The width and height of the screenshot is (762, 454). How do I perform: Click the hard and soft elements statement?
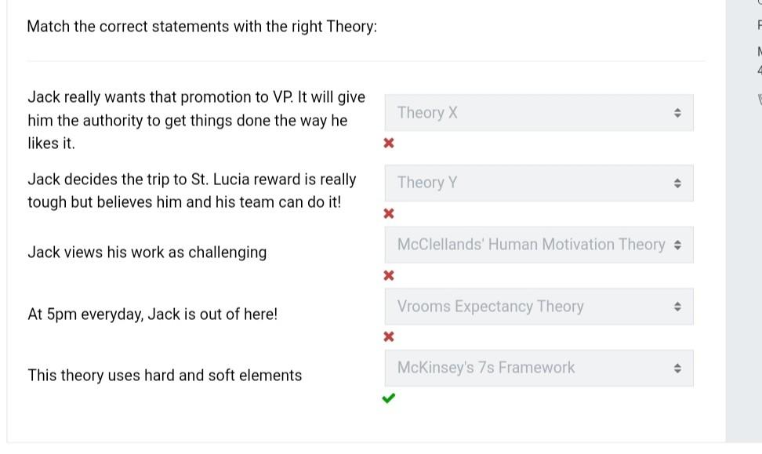pyautogui.click(x=165, y=375)
